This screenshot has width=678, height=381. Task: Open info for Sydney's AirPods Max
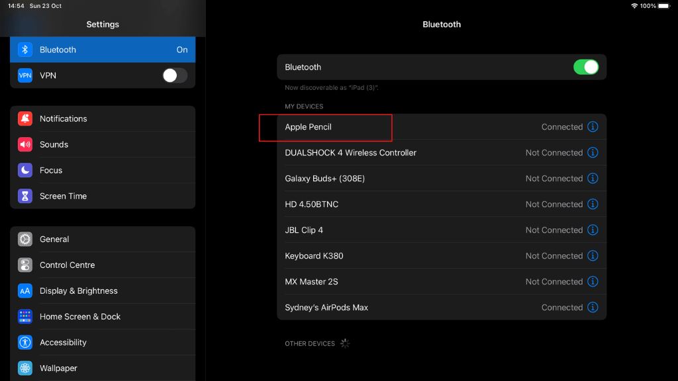click(593, 307)
